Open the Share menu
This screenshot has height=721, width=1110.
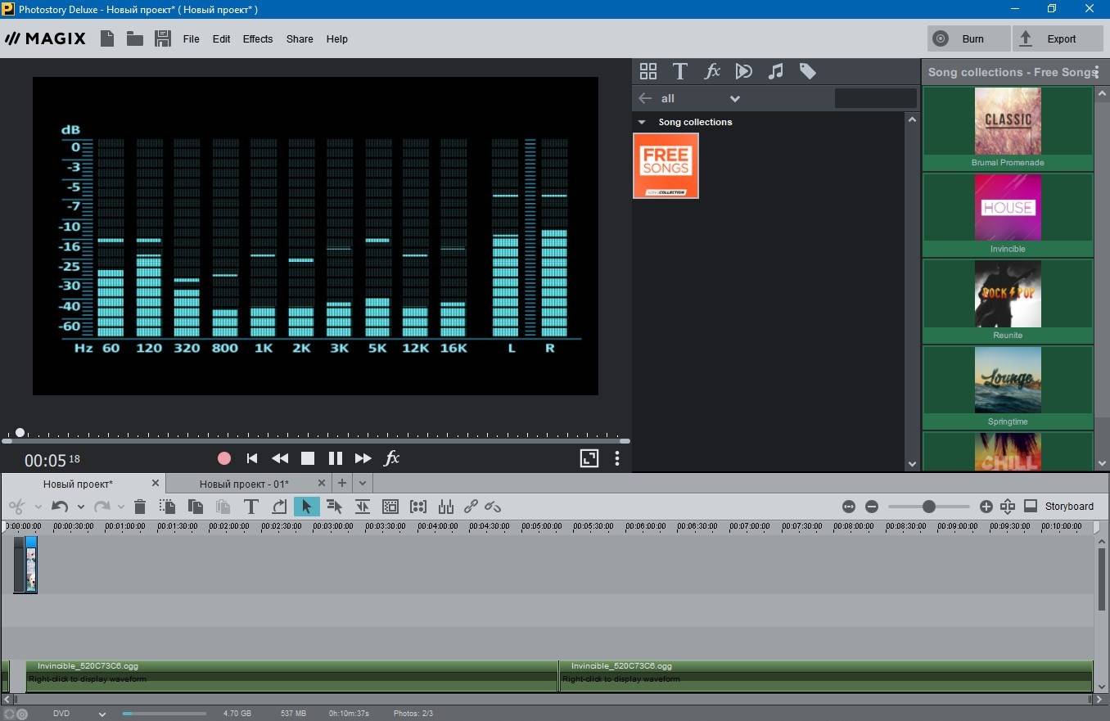[300, 38]
